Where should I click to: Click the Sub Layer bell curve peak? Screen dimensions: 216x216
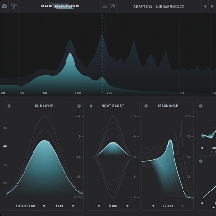pyautogui.click(x=45, y=141)
